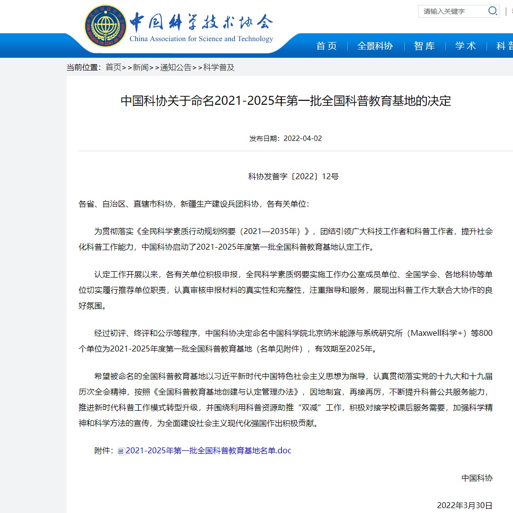Click the search magnifier icon
The width and height of the screenshot is (513, 513).
tap(492, 11)
